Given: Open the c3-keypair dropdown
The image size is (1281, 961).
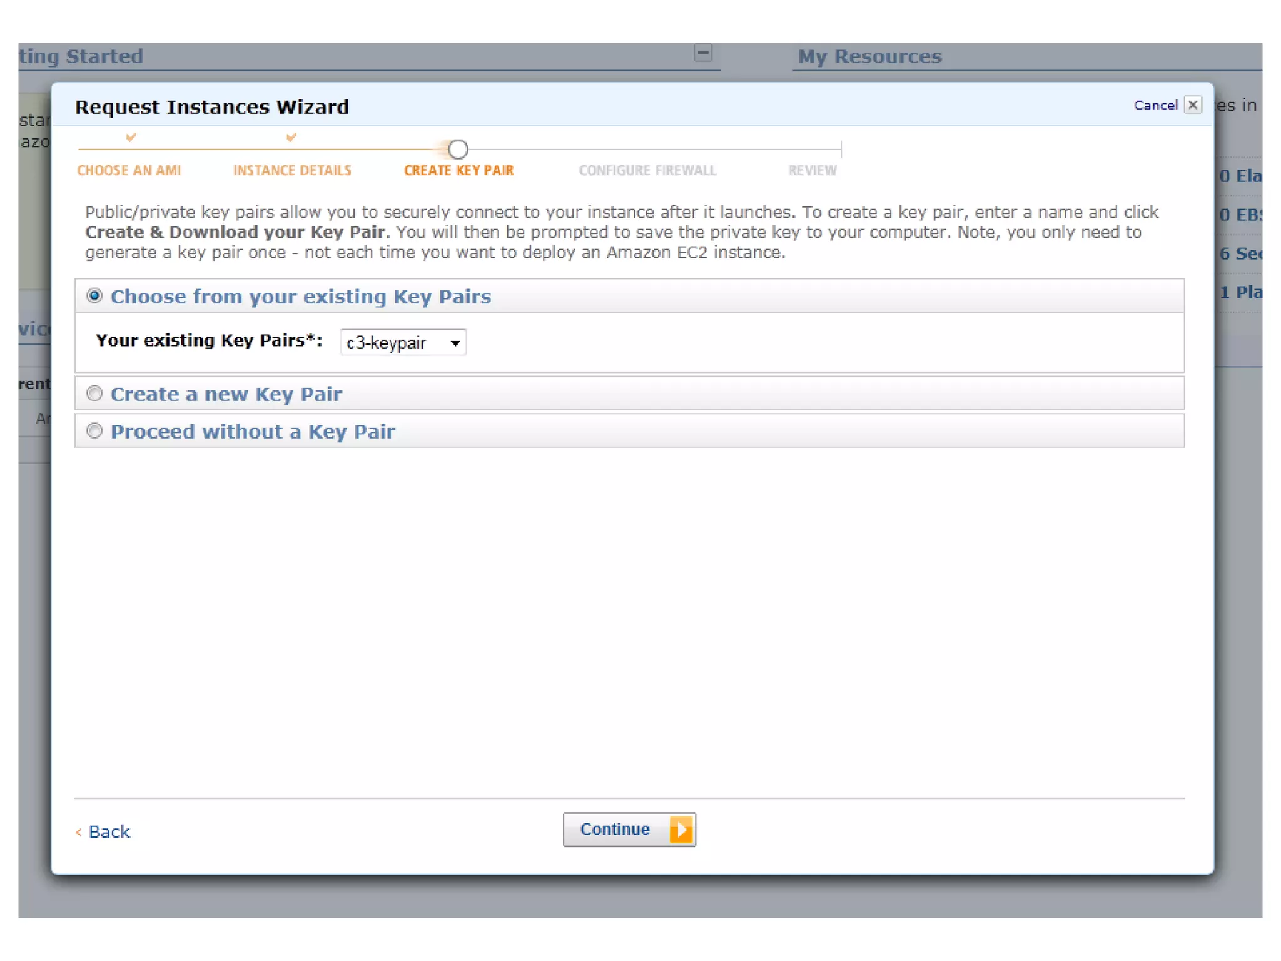Looking at the screenshot, I should [403, 343].
